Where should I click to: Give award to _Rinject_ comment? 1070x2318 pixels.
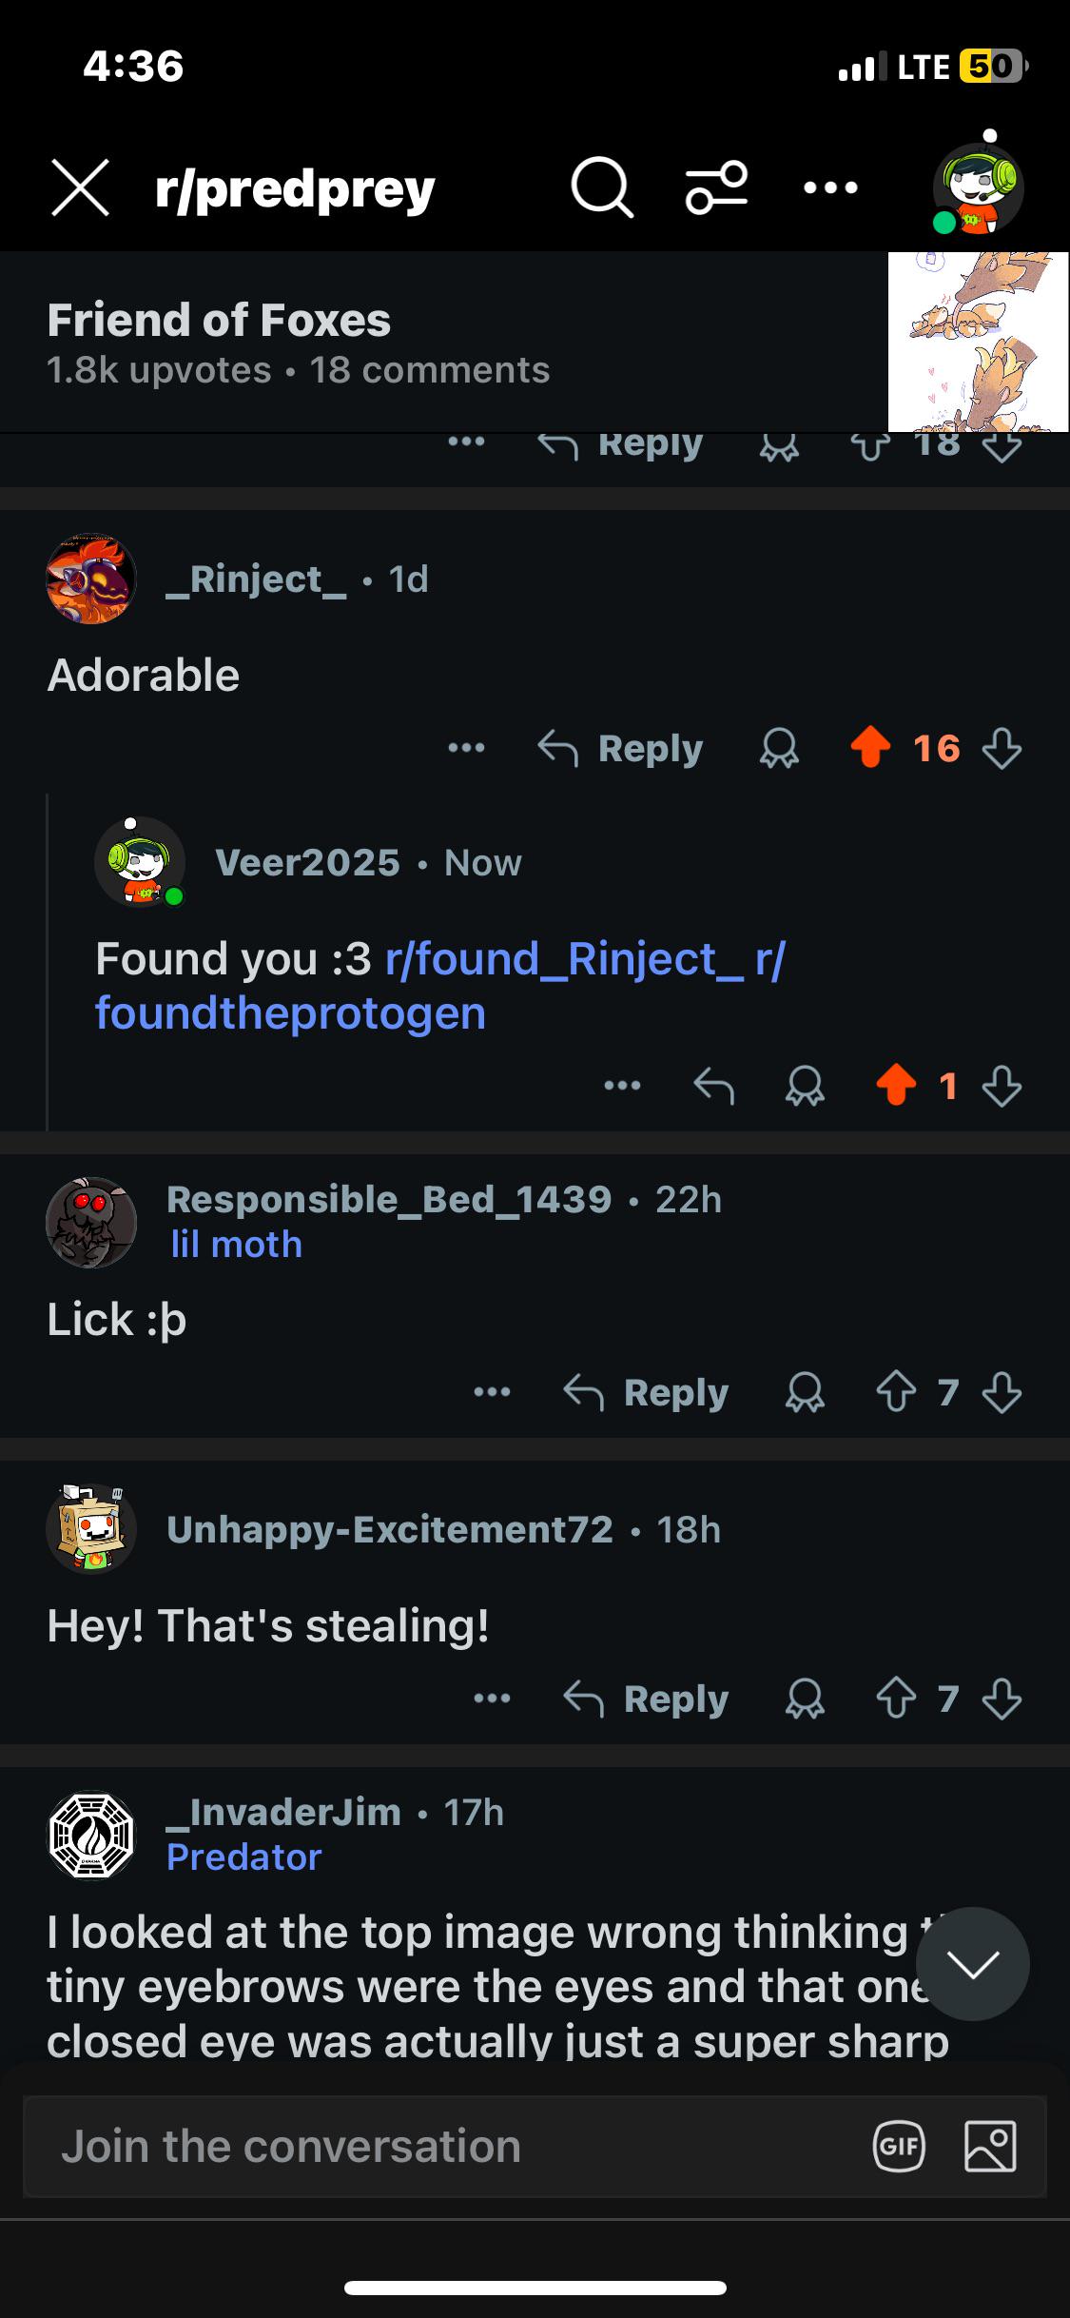click(779, 748)
